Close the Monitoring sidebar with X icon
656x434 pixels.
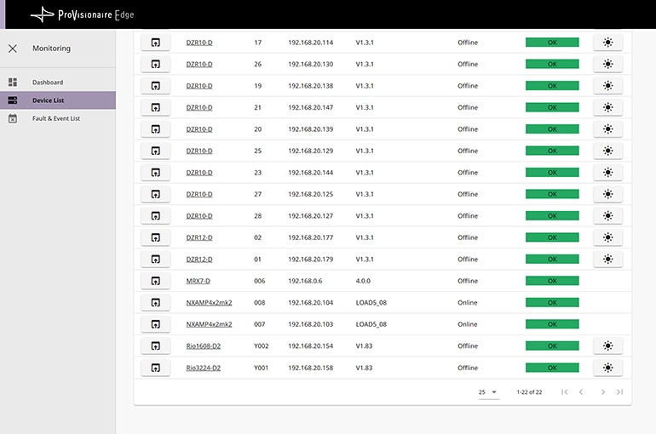coord(13,49)
